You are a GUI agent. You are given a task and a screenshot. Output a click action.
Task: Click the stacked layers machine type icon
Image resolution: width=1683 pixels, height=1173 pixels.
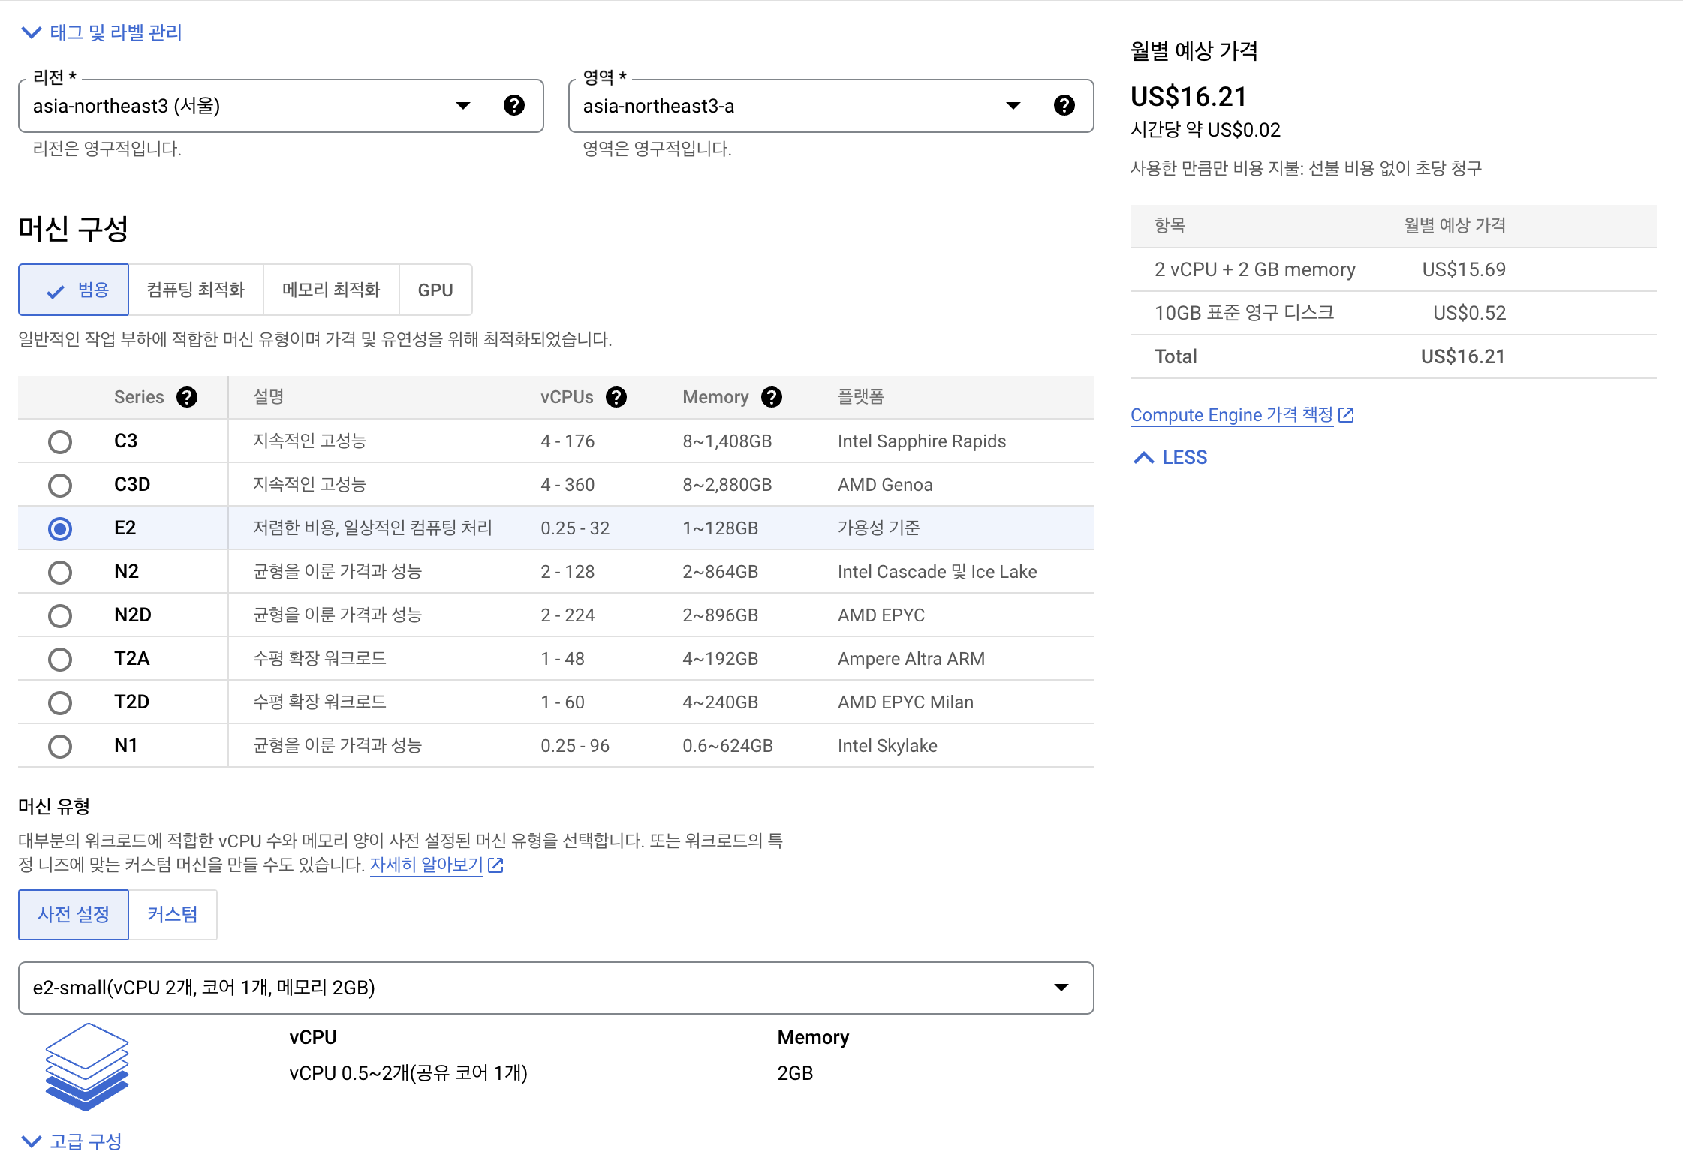pyautogui.click(x=86, y=1066)
